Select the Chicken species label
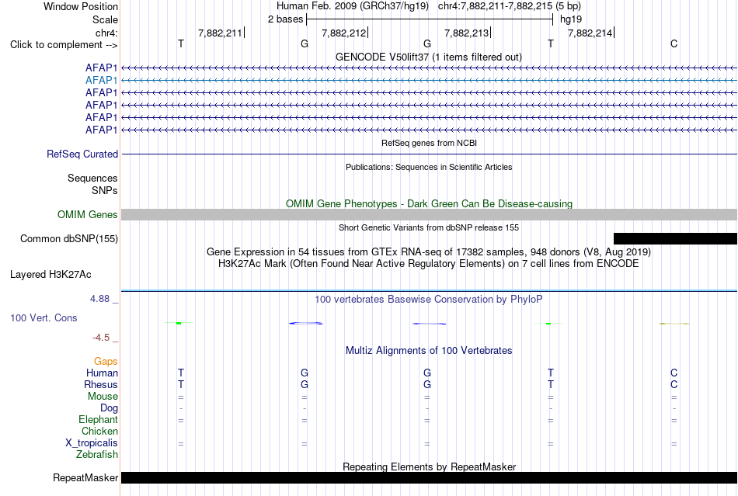738x496 pixels. [x=99, y=431]
